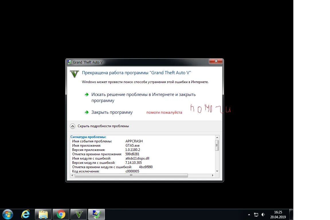Click the vertical scrollbar thumb in details
The image size is (330, 220).
pyautogui.click(x=217, y=145)
